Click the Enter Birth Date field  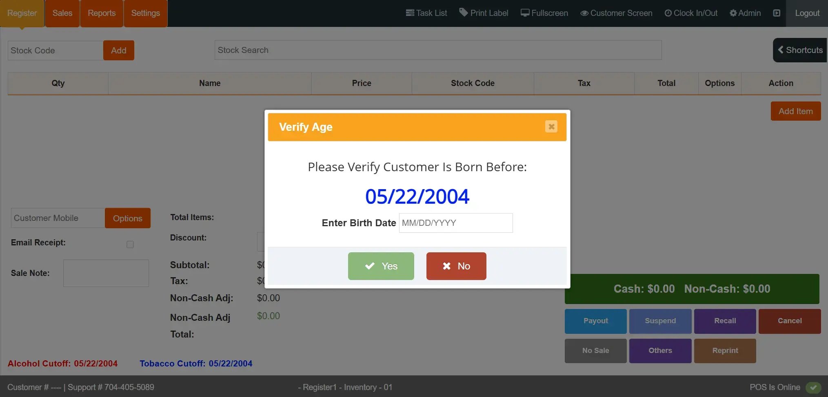click(455, 223)
